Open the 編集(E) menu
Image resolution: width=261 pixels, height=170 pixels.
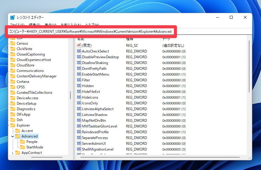[35, 25]
